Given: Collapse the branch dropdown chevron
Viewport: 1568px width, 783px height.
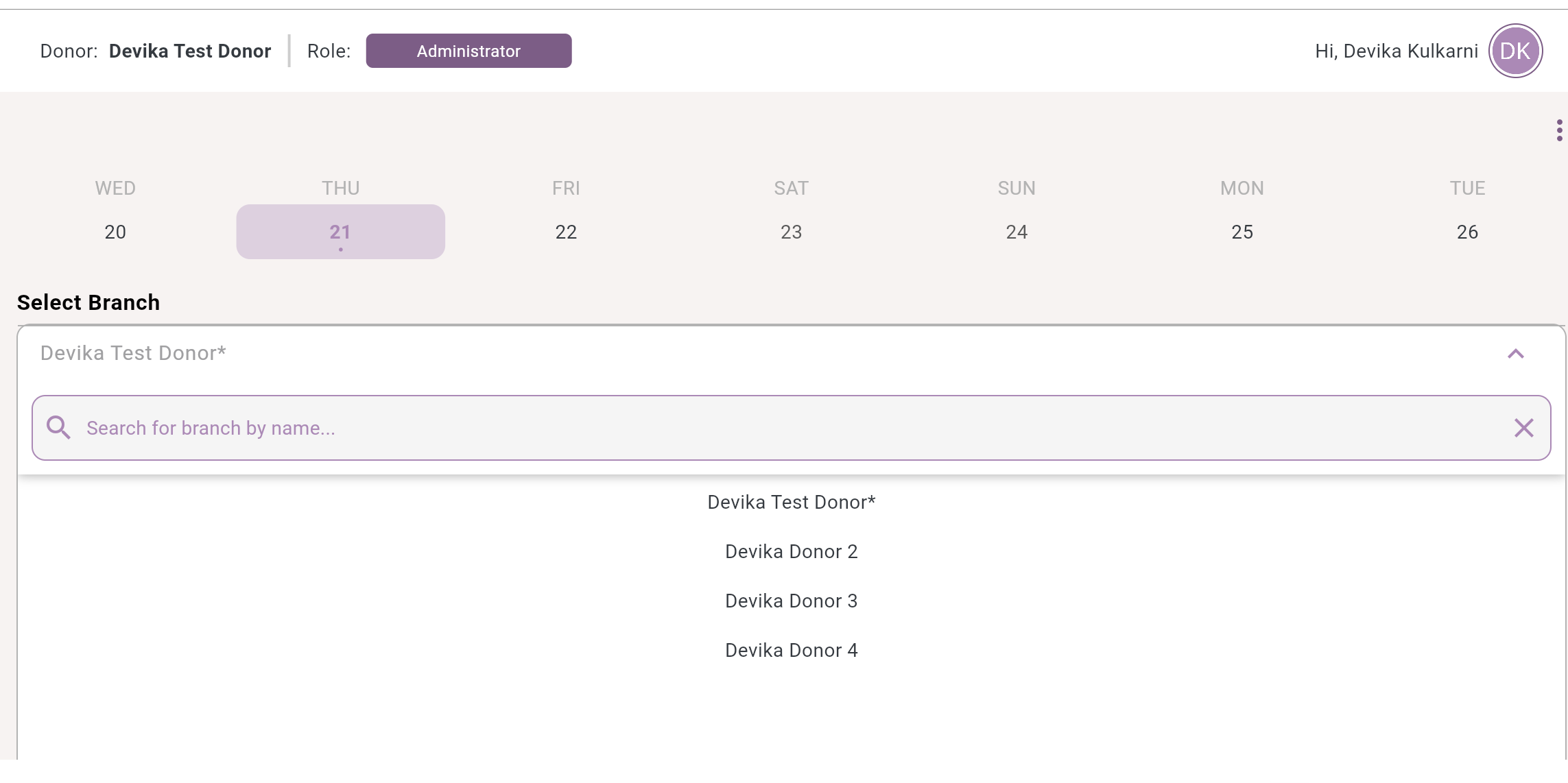Looking at the screenshot, I should (x=1515, y=354).
